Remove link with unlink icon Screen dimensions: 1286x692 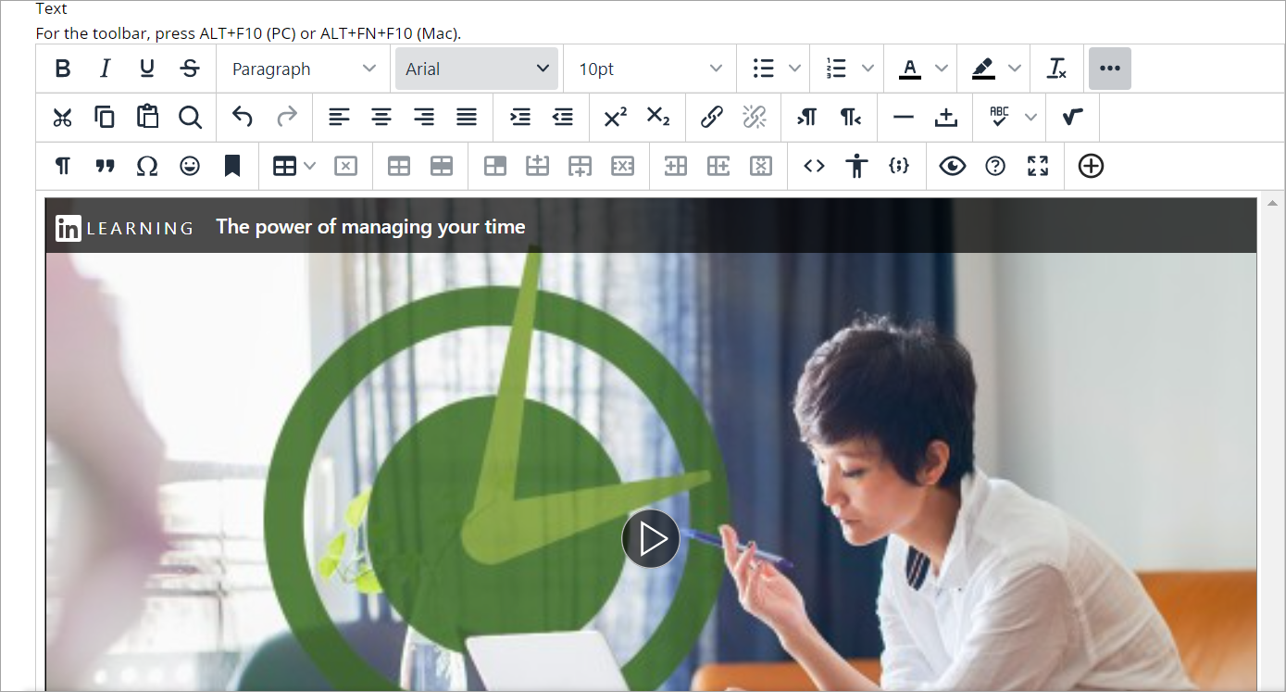755,117
